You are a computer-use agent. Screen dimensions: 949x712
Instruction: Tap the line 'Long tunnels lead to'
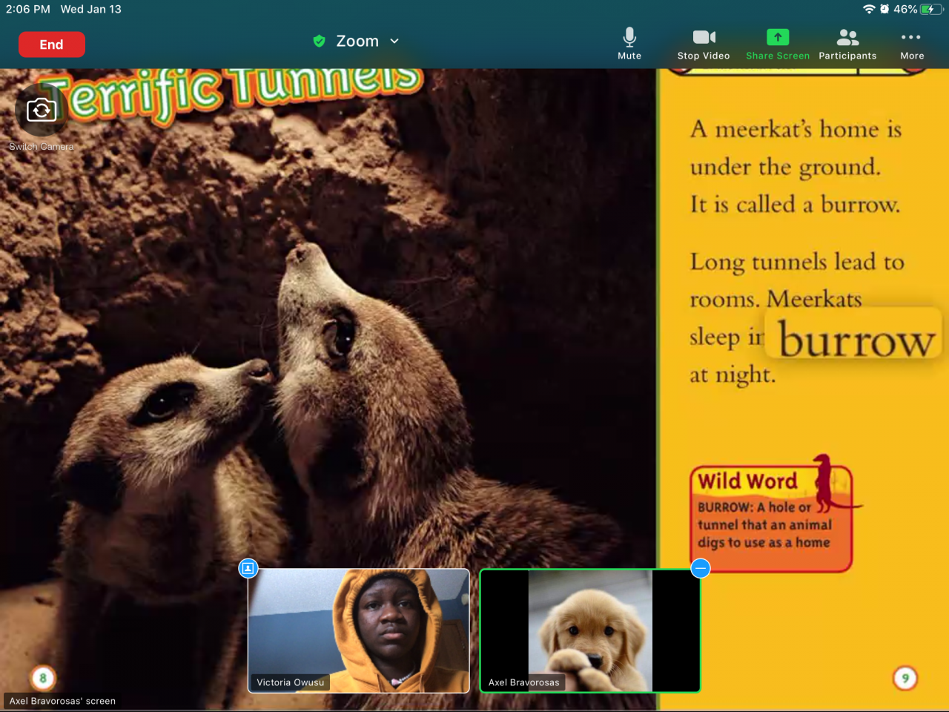pos(797,262)
